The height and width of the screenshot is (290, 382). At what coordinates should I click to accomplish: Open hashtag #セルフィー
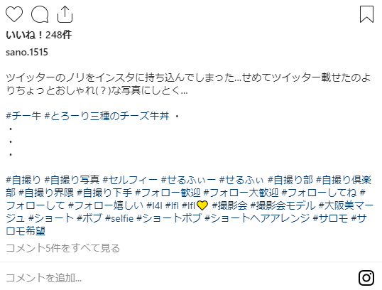tap(130, 180)
